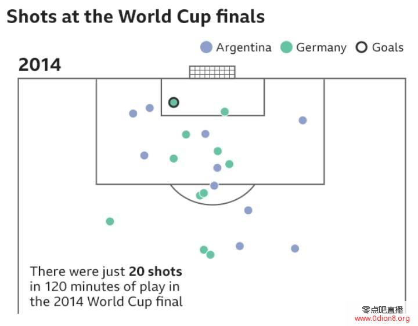Click the bold '20 shots' text
Viewport: 418px width, 326px height.
[156, 272]
